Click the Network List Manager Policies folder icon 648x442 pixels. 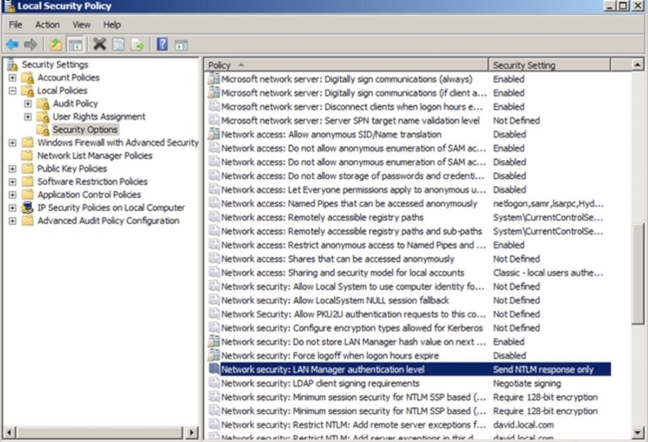[28, 155]
